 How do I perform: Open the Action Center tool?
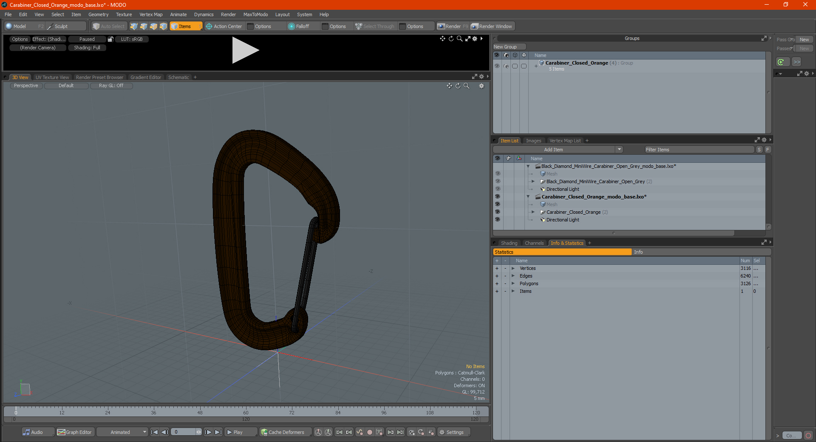click(x=224, y=26)
